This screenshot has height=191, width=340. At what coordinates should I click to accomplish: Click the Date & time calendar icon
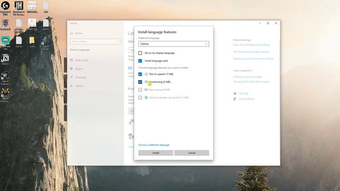pos(71,60)
